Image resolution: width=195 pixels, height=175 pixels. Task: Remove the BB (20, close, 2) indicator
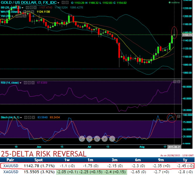coord(35,8)
